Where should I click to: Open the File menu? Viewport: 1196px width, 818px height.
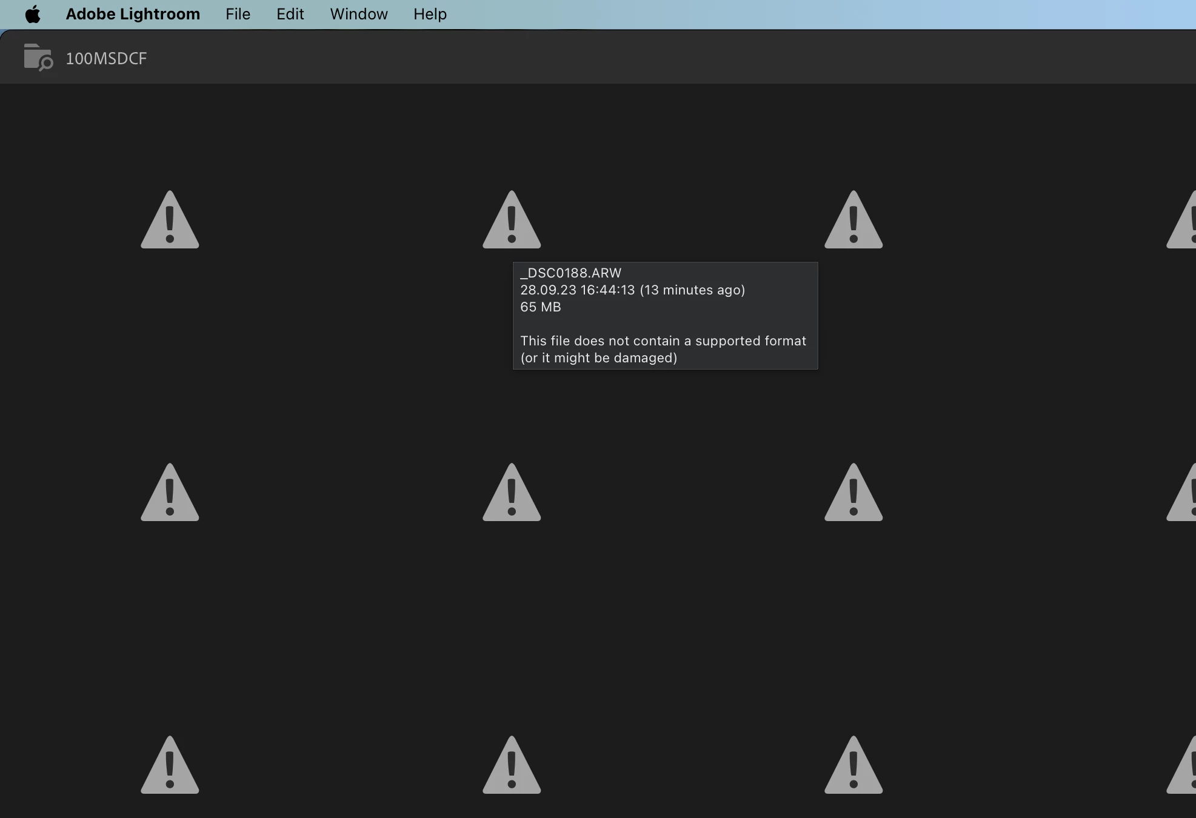(x=238, y=14)
